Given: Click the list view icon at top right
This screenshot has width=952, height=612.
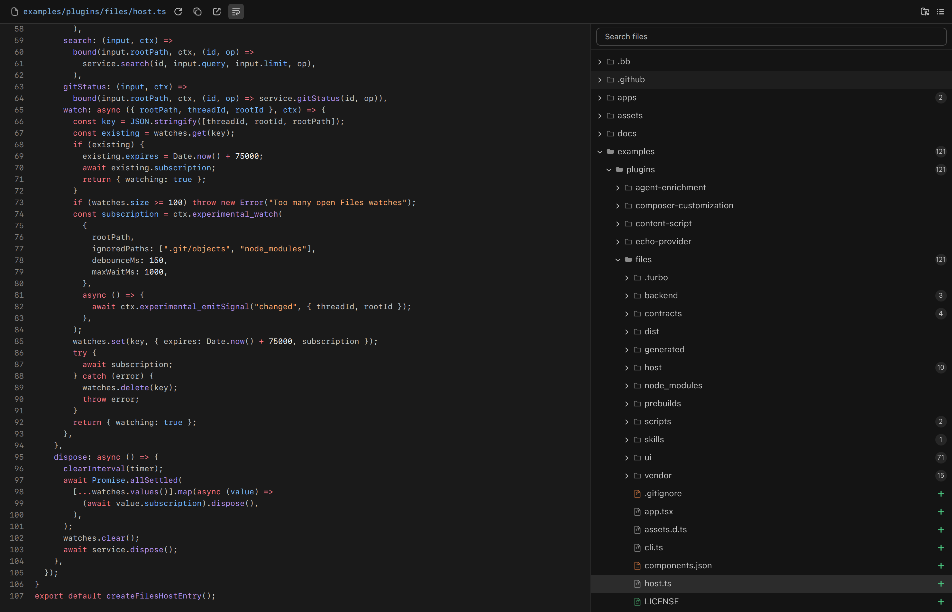Looking at the screenshot, I should 940,12.
